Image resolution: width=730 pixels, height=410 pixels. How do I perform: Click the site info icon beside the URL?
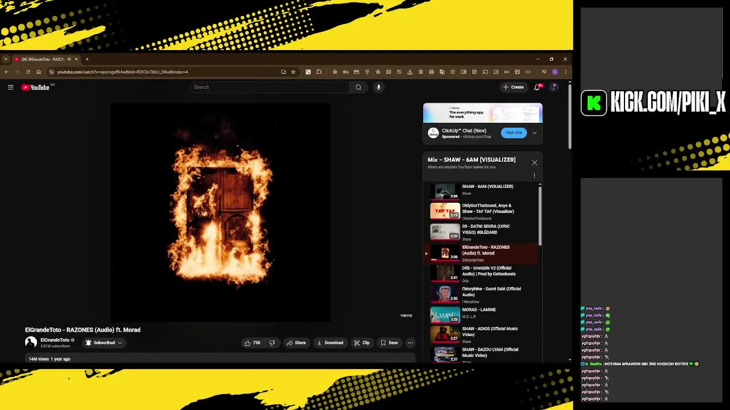51,72
